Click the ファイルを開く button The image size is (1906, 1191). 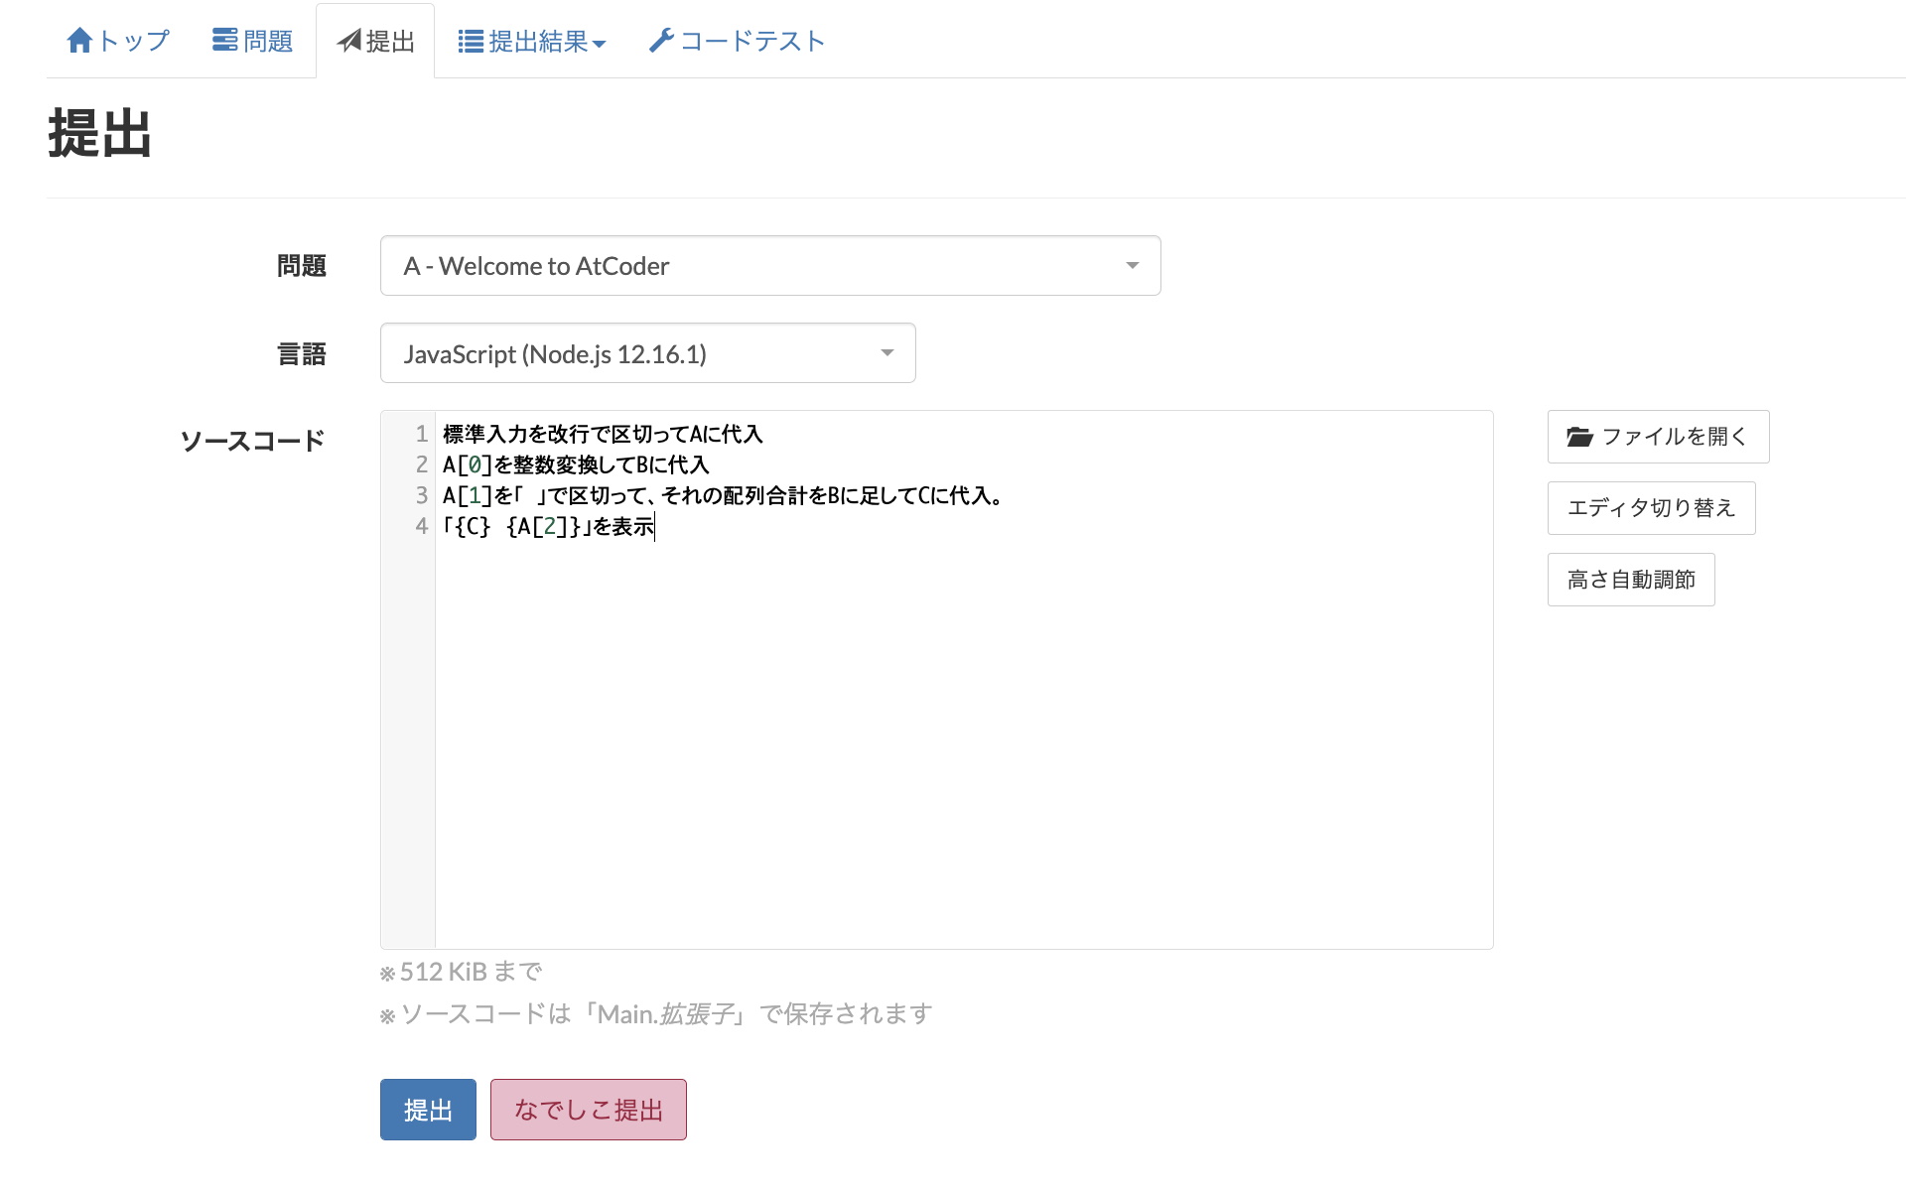[1658, 436]
